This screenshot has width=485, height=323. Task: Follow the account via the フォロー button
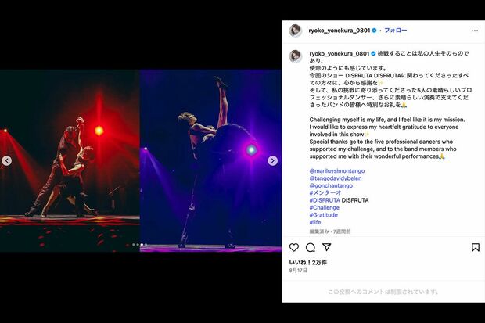point(395,31)
